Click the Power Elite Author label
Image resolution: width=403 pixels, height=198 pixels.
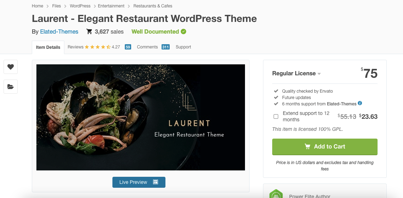click(x=310, y=196)
